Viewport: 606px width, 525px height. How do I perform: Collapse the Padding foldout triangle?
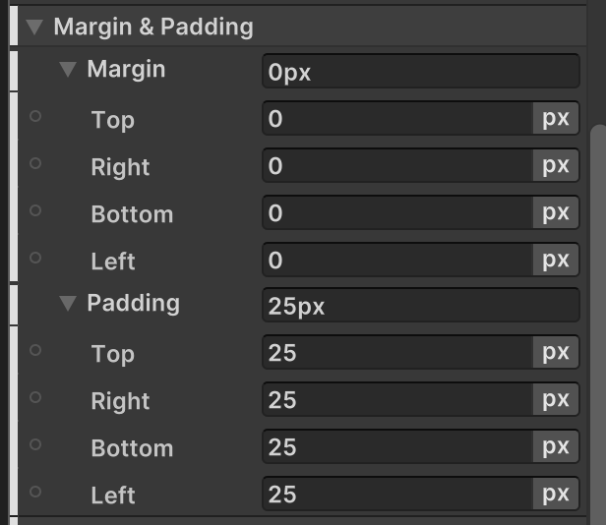pos(68,304)
